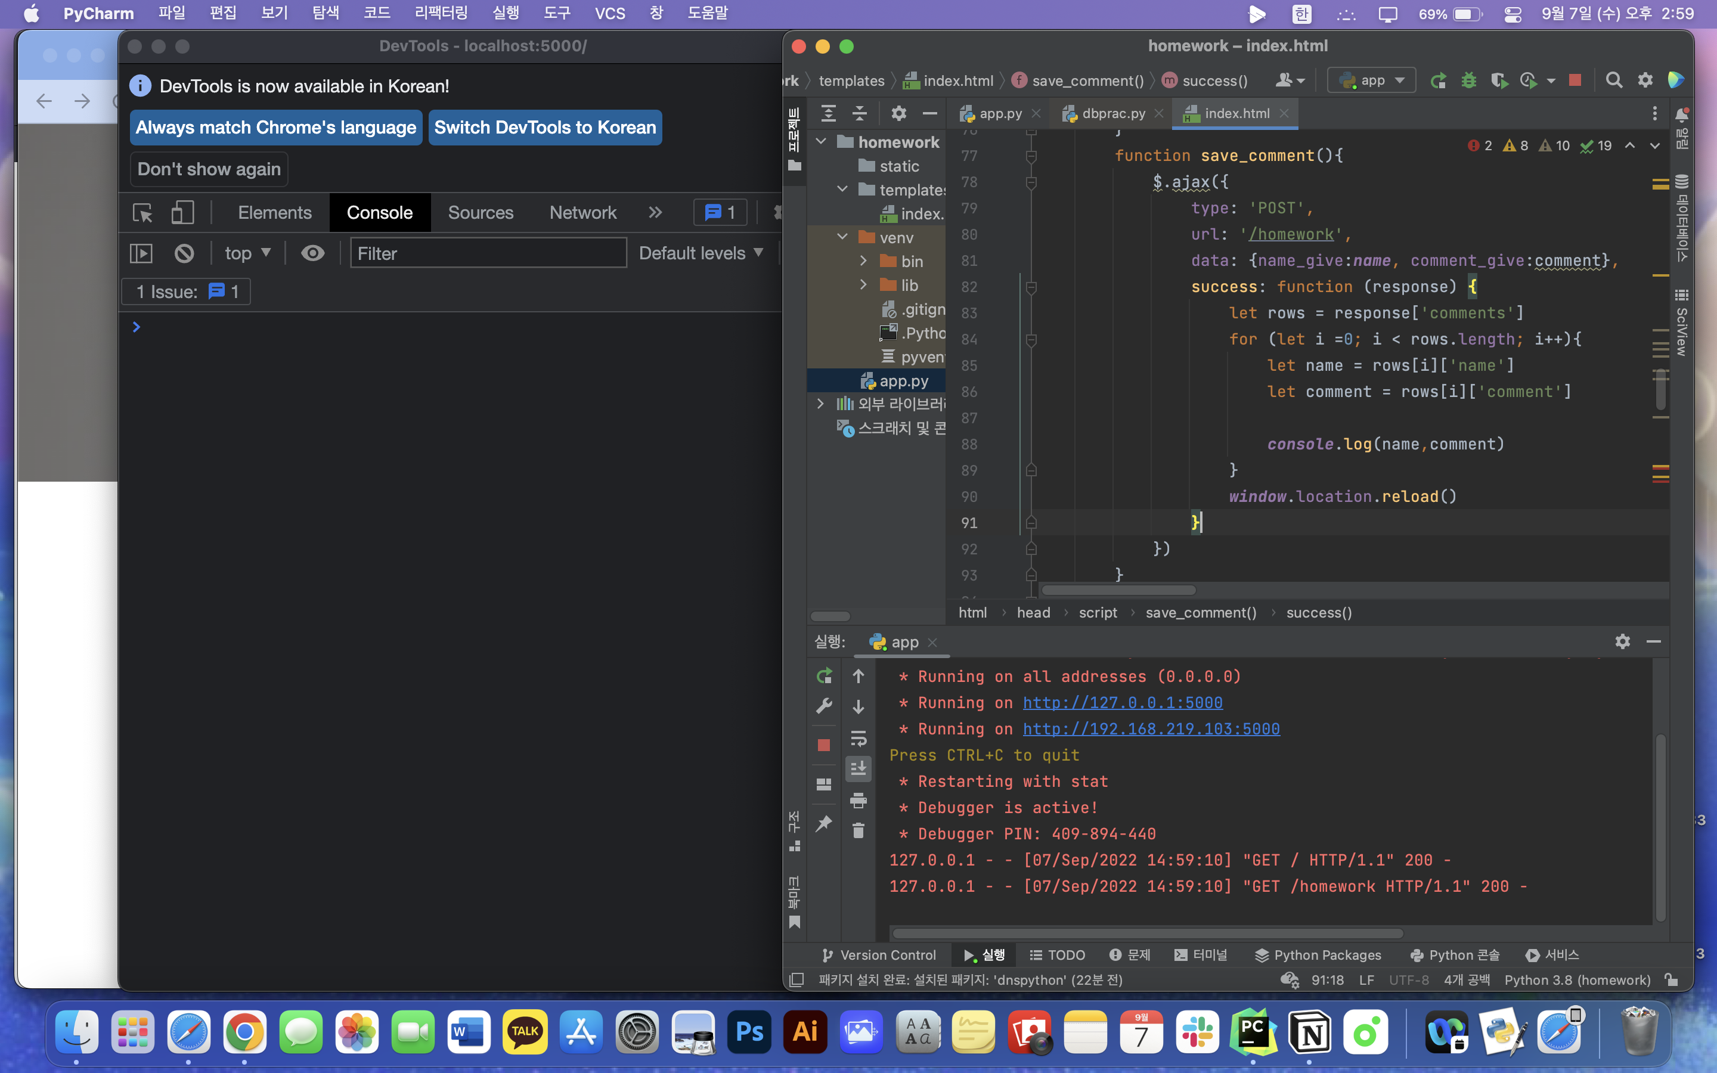Open the console Filter input field
Screen dimensions: 1717x1073
click(488, 253)
